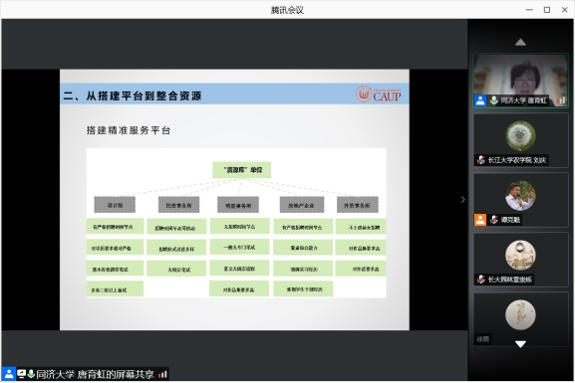Viewport: 575px width, 383px height.
Task: Maximize the 腾讯会议 window
Action: (547, 10)
